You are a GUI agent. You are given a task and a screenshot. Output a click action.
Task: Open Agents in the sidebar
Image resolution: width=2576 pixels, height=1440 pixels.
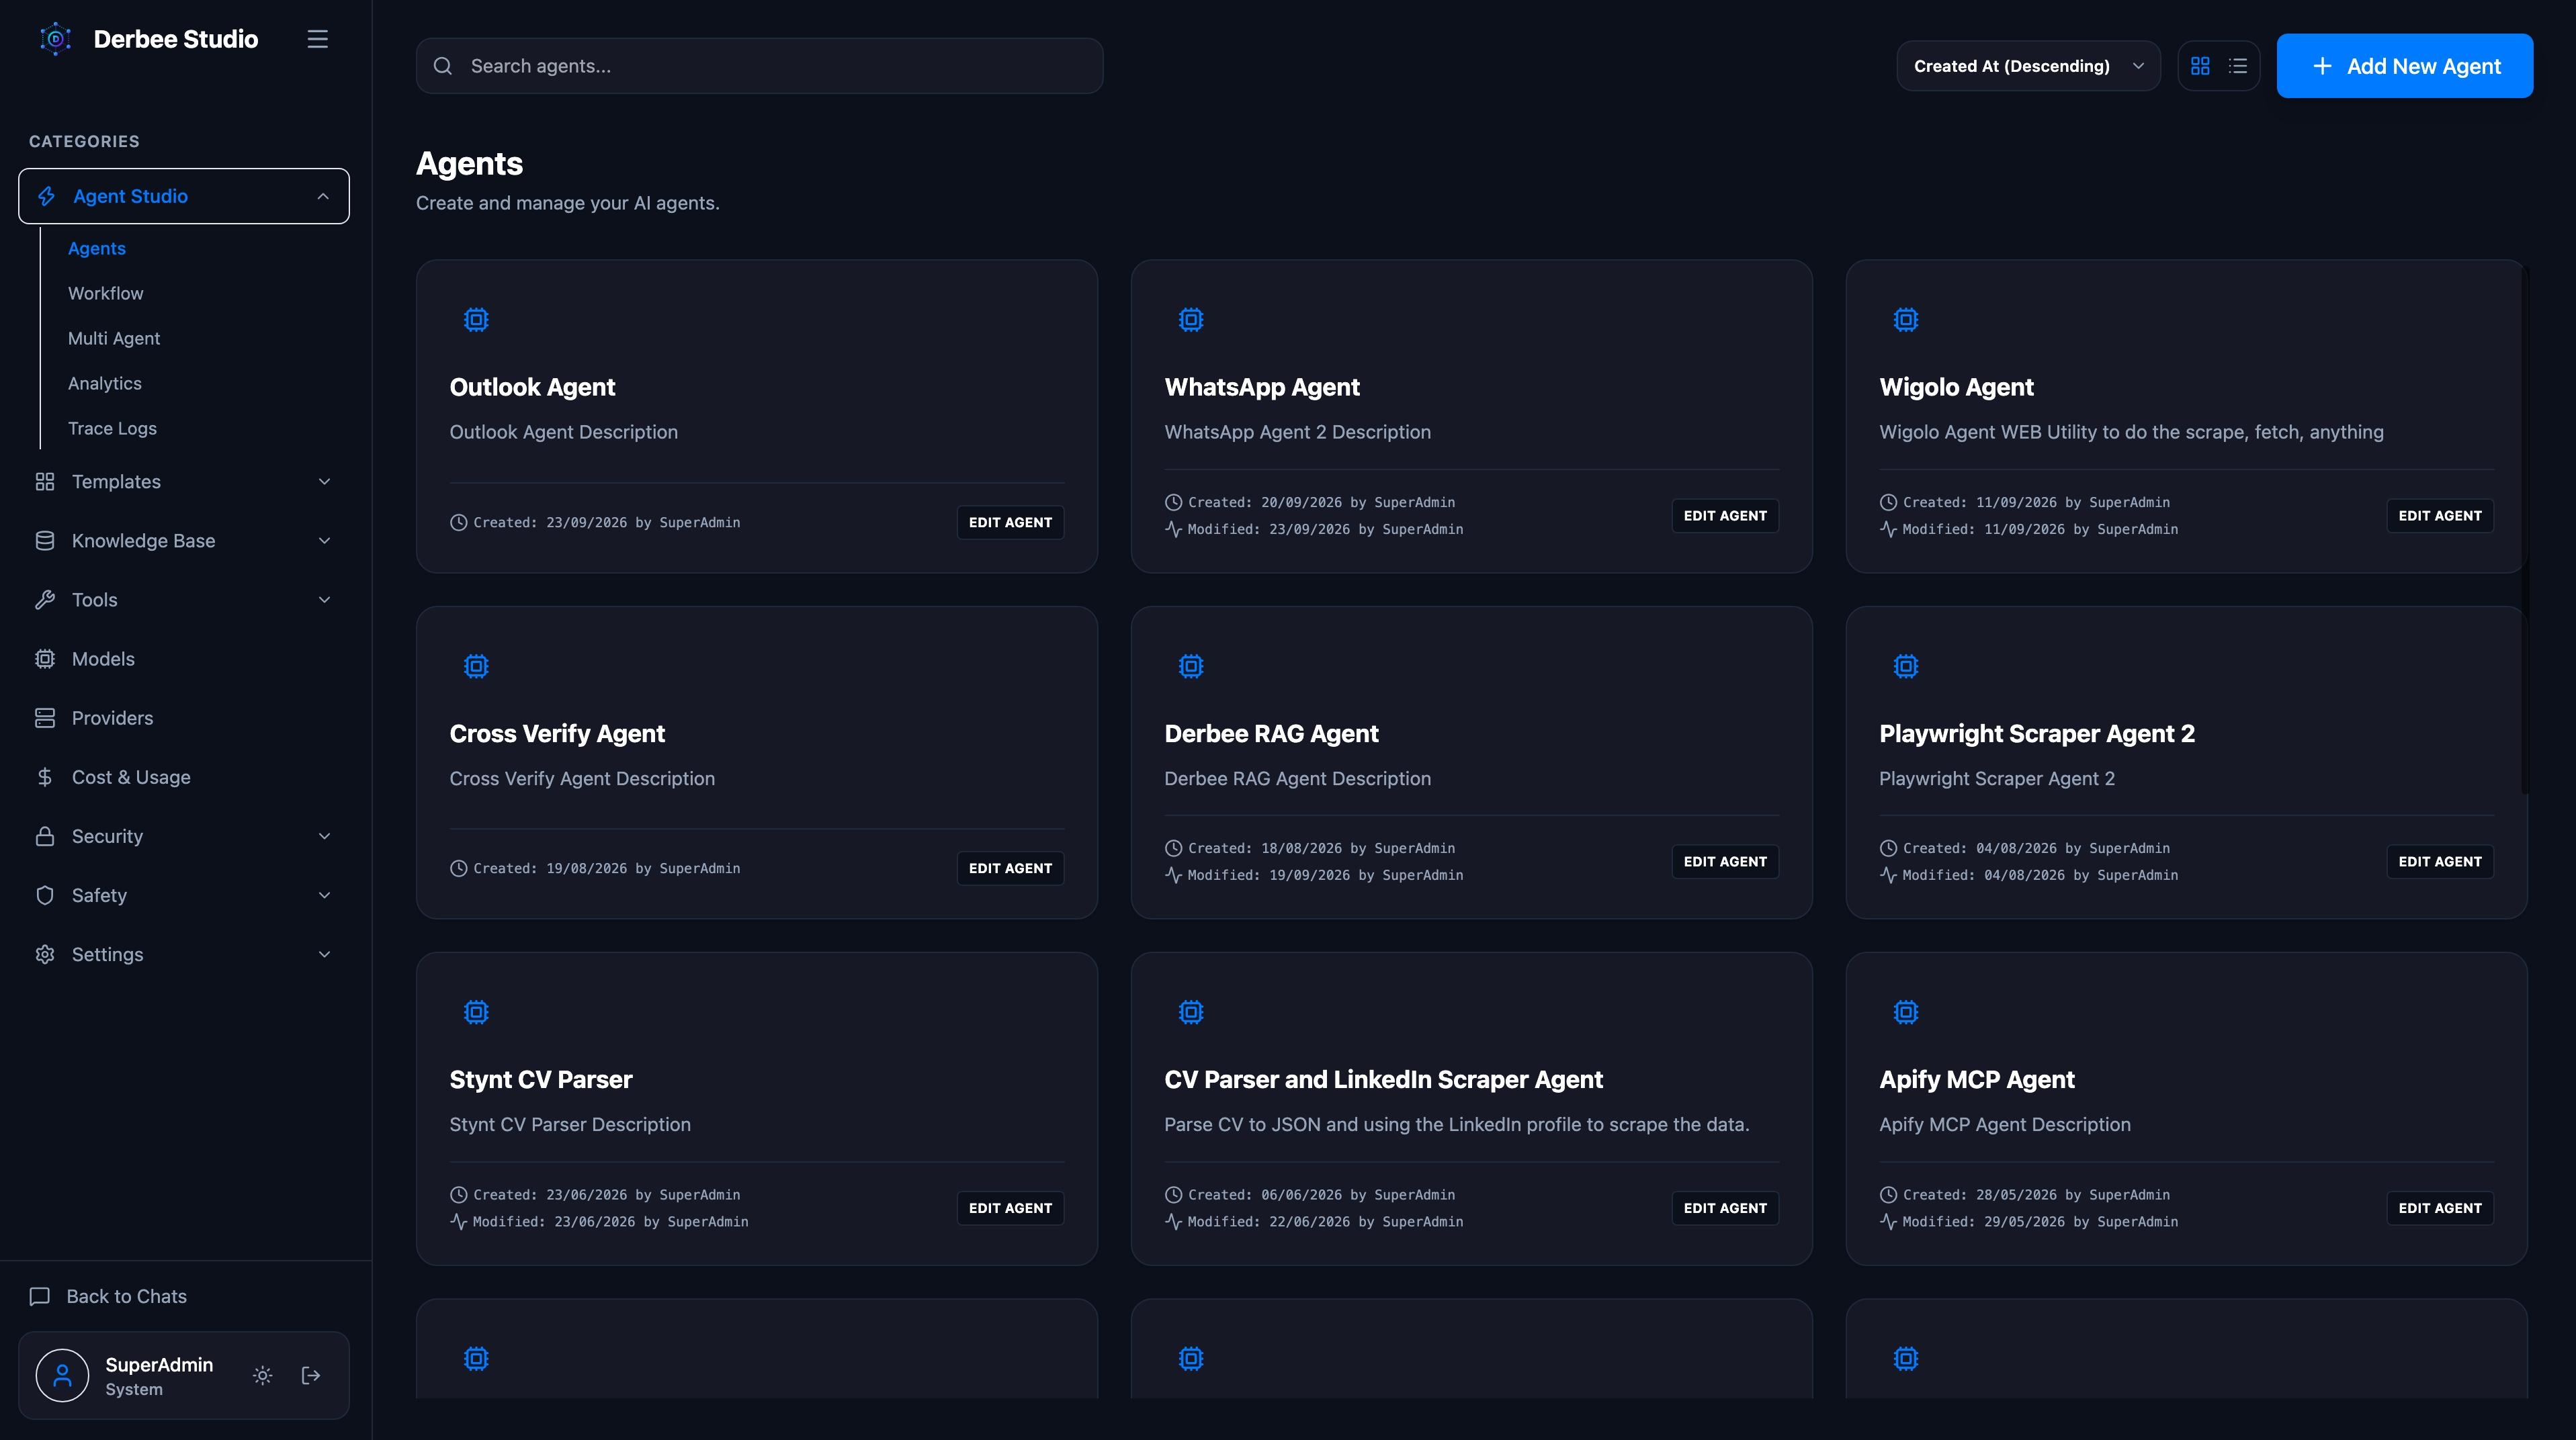click(97, 248)
